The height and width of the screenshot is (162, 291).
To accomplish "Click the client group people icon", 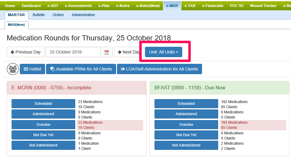I will tap(13, 69).
